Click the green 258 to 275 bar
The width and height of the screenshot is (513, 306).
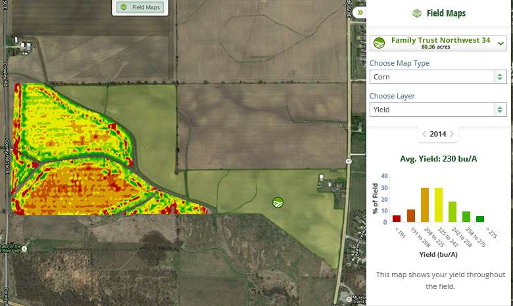point(466,217)
